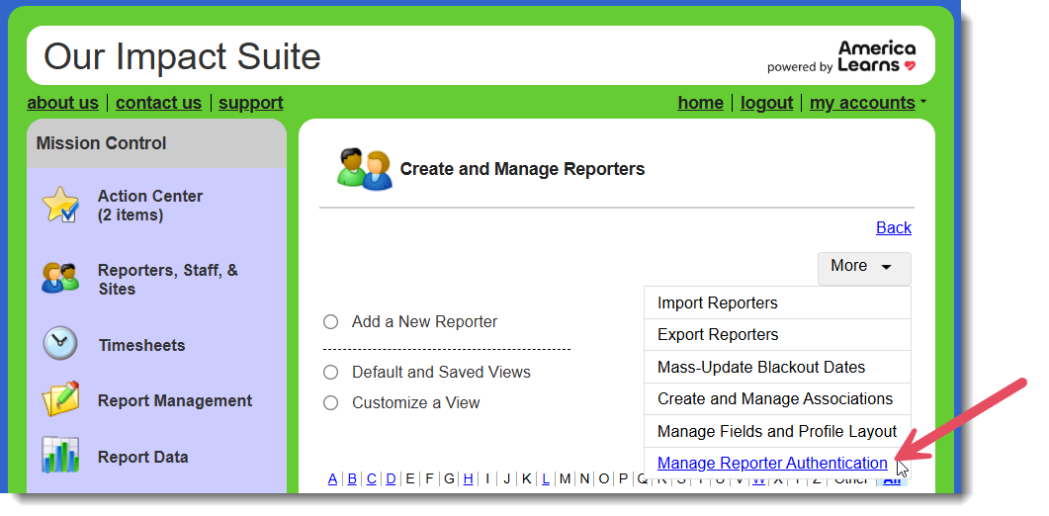The height and width of the screenshot is (516, 1049).
Task: Filter reporters by letter L
Action: [545, 478]
